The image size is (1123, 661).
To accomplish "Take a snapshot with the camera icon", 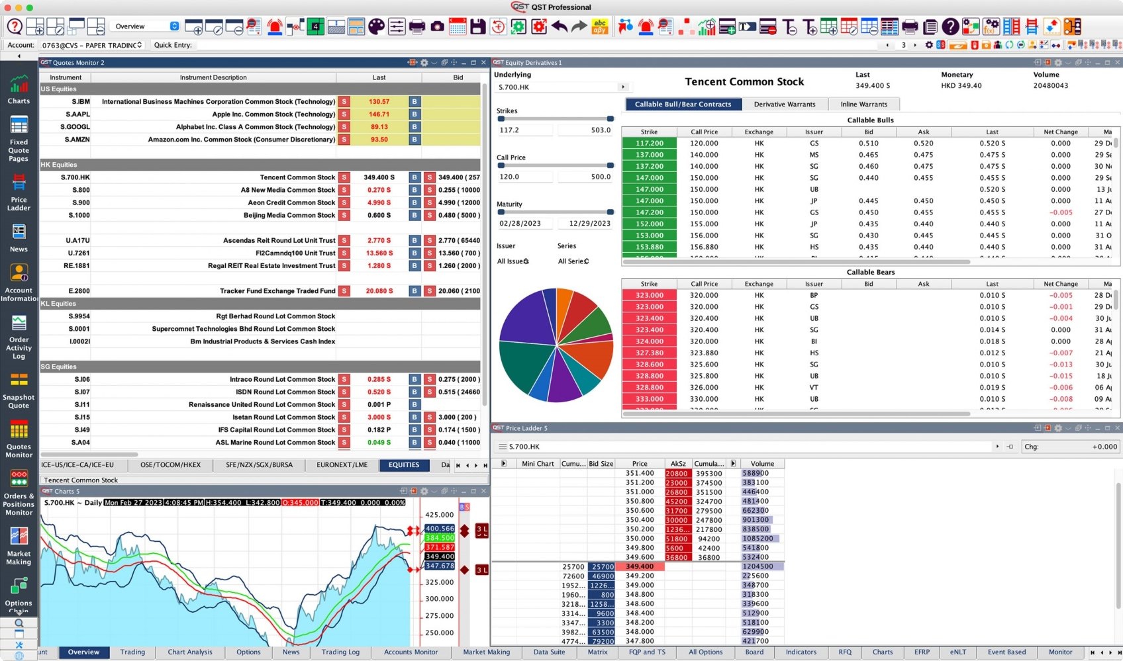I will pos(437,26).
